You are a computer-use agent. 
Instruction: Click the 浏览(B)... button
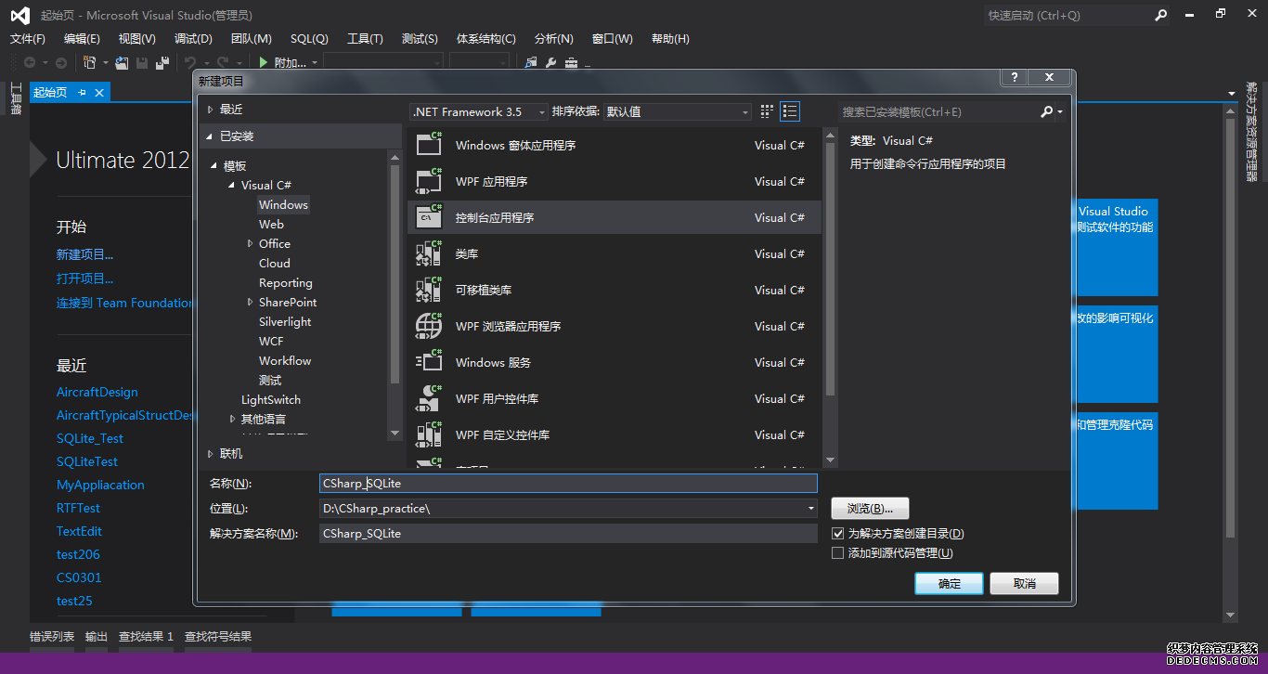click(870, 509)
